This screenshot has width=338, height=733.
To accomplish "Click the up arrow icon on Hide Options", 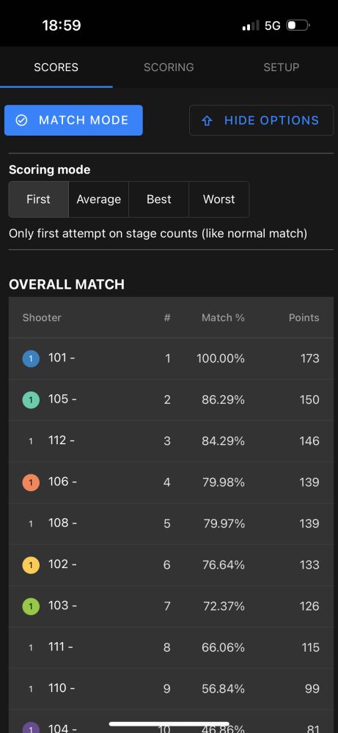I will point(207,121).
